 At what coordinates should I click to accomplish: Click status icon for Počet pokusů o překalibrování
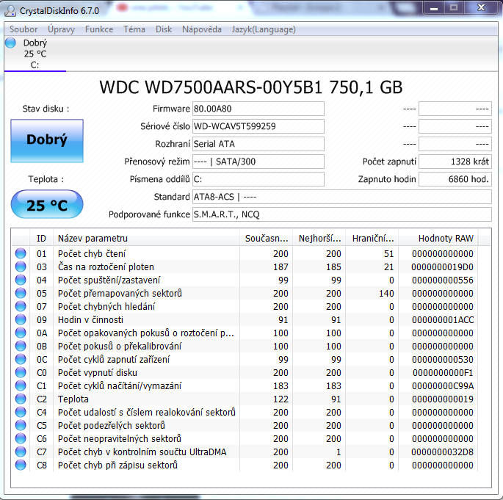click(x=21, y=346)
